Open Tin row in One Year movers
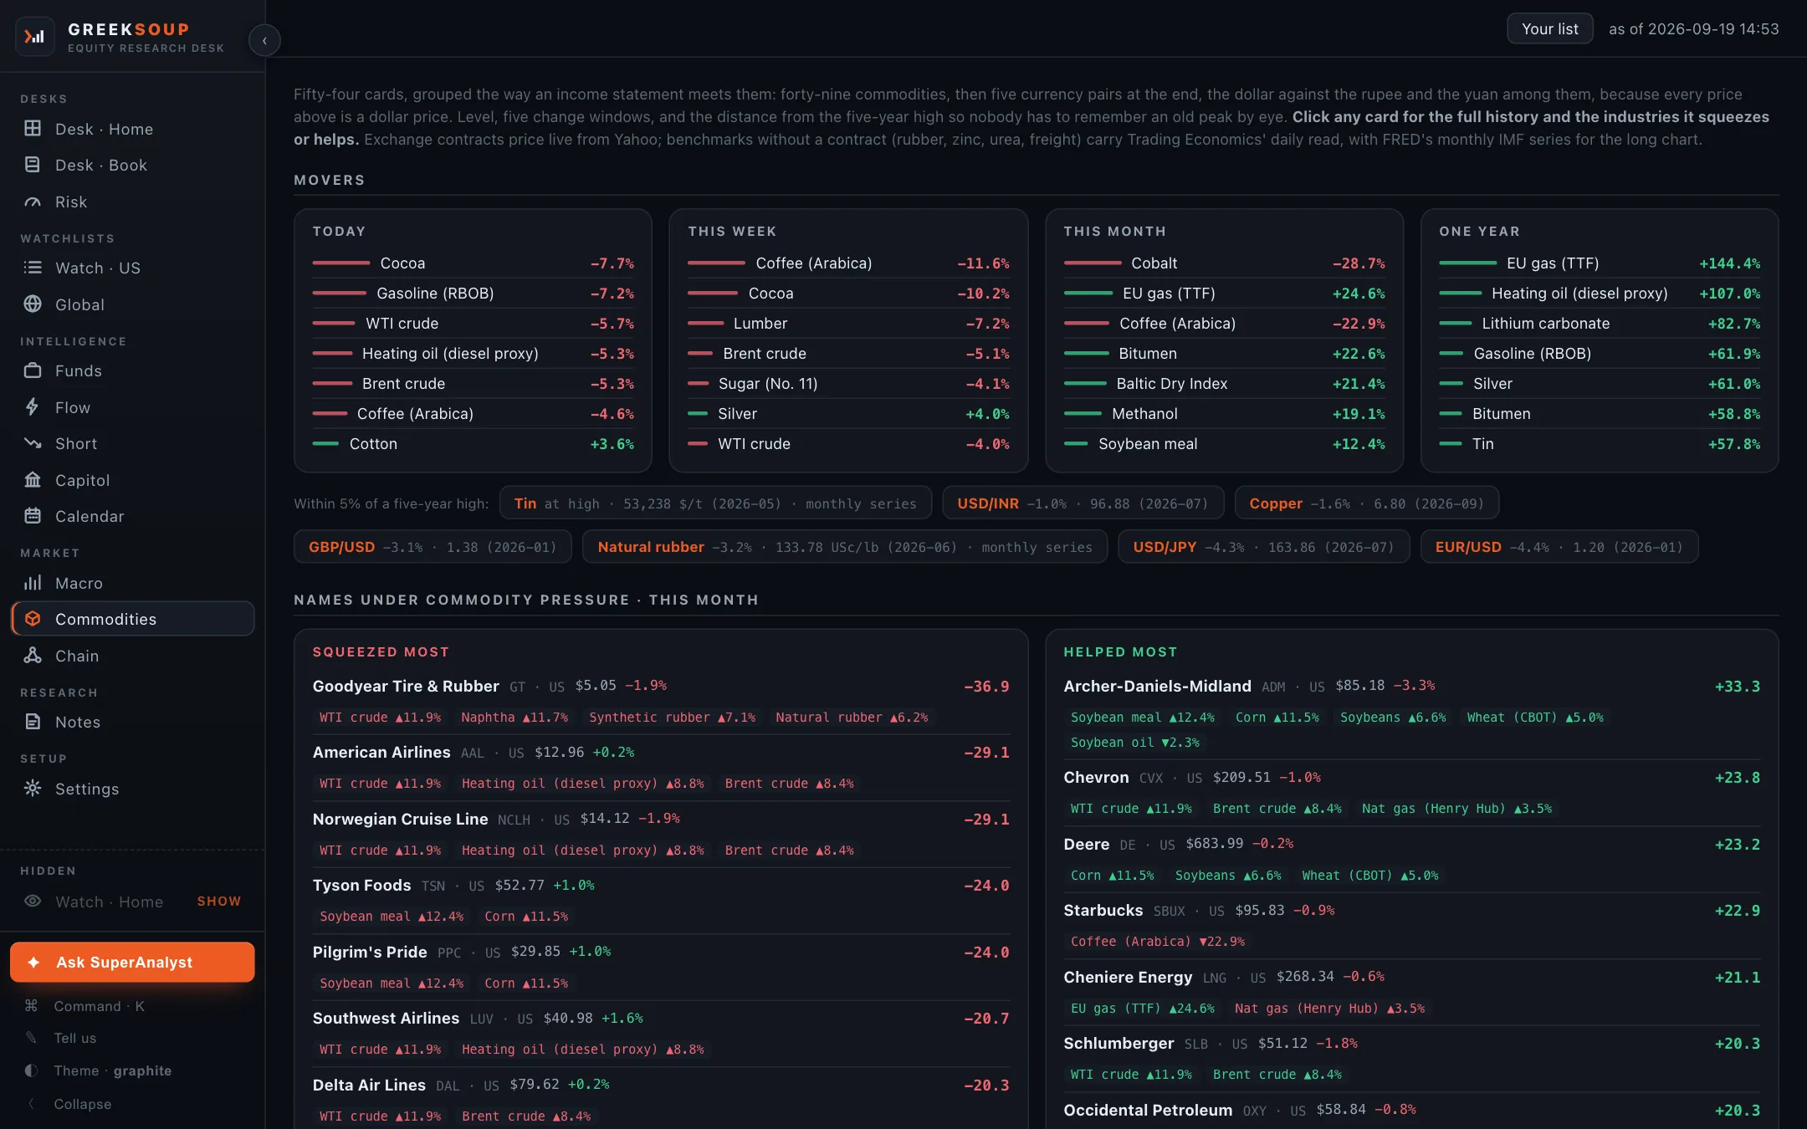This screenshot has height=1129, width=1807. pos(1600,444)
